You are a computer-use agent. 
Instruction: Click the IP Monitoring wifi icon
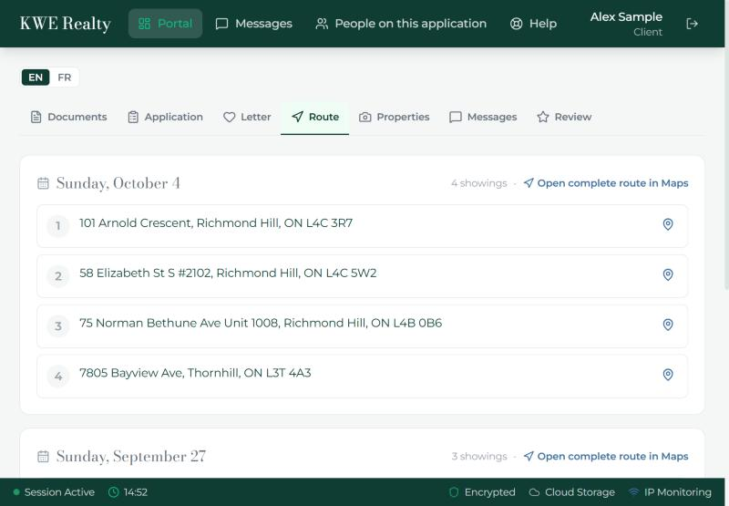click(633, 492)
